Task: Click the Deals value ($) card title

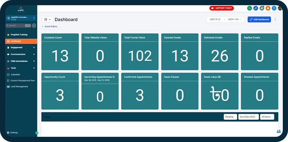Action: click(x=212, y=77)
